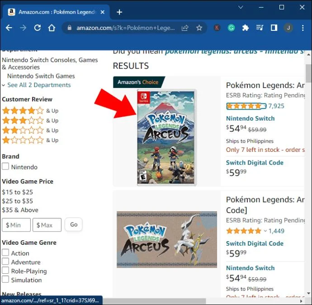Click the $ Max price field

point(47,225)
